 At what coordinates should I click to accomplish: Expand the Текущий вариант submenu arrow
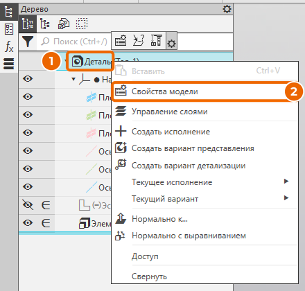(x=286, y=197)
